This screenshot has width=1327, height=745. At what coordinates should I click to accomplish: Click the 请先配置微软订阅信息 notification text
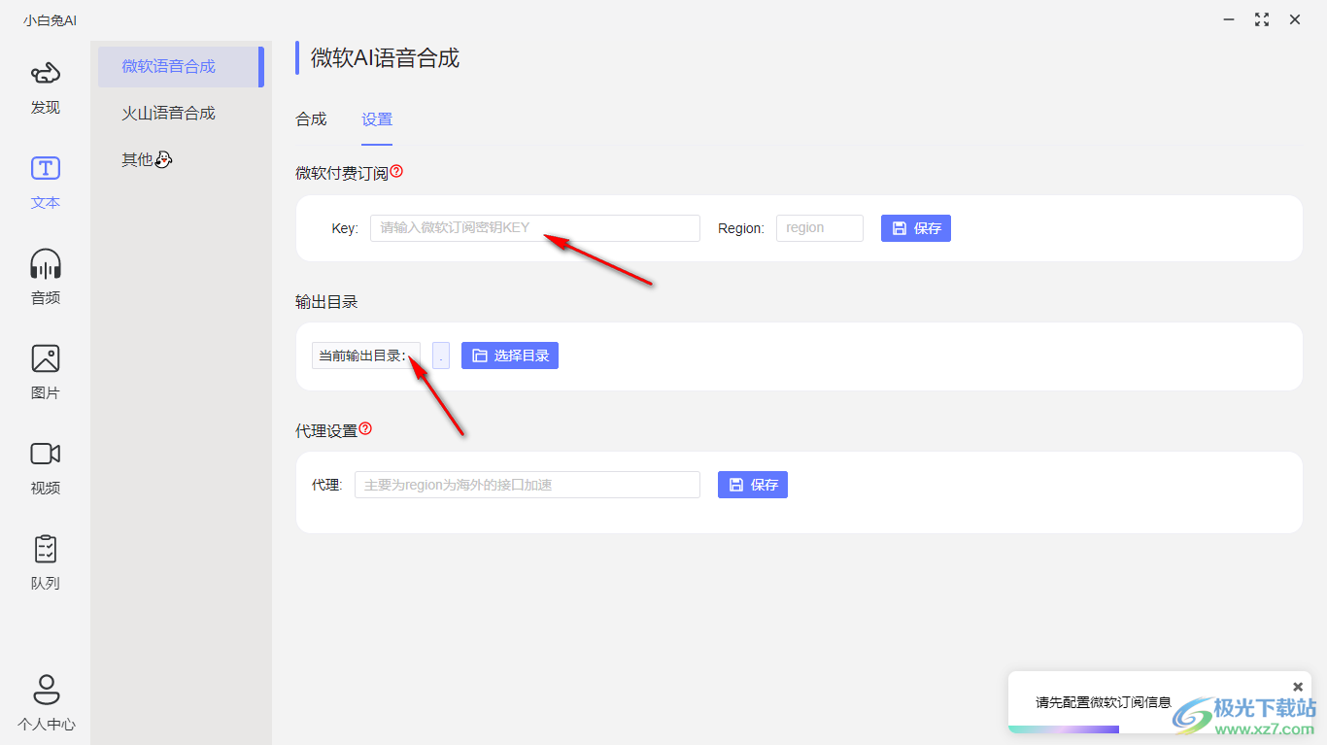[1104, 702]
